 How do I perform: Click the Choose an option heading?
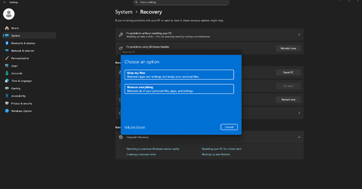pyautogui.click(x=142, y=62)
